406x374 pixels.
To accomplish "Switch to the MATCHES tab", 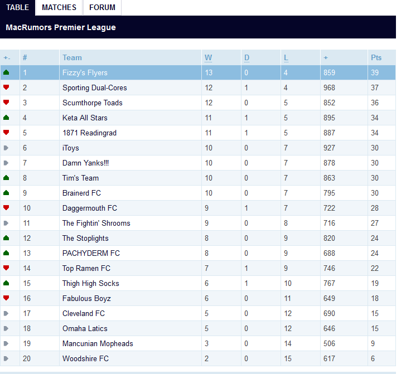I will point(59,8).
